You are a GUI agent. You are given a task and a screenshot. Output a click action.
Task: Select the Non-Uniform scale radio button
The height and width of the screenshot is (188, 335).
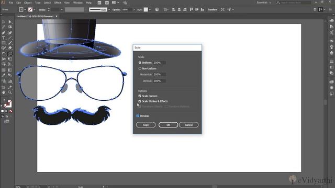click(x=140, y=68)
